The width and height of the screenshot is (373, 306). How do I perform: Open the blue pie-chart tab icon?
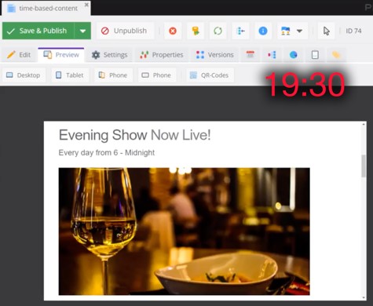coord(293,55)
